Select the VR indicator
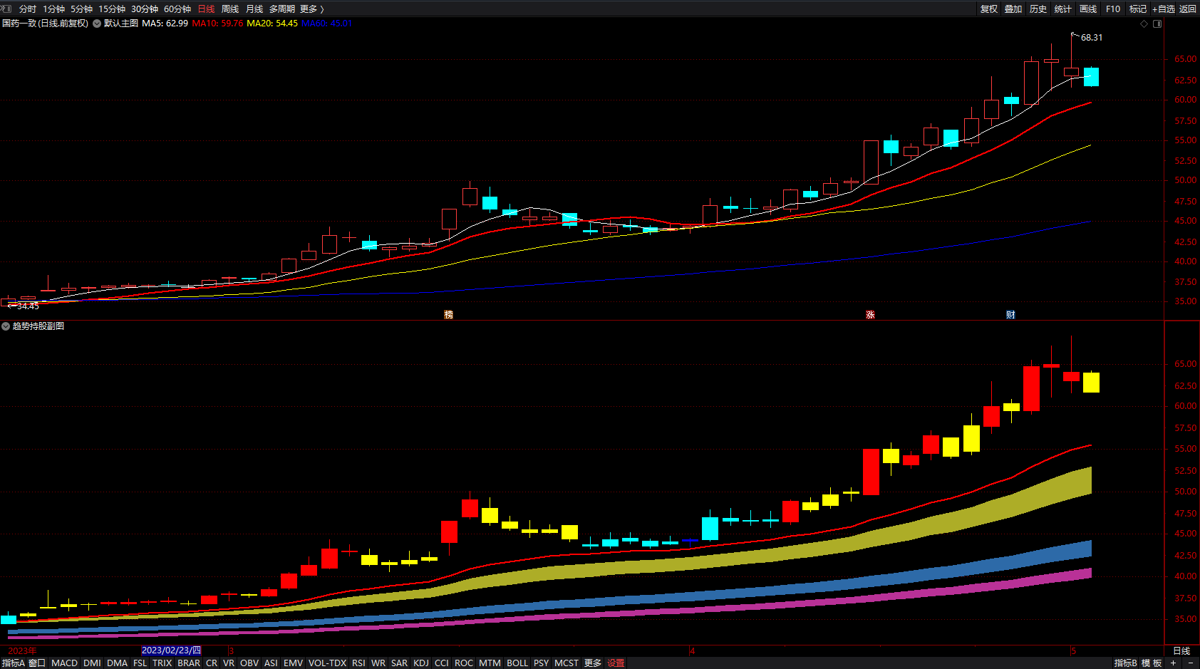This screenshot has width=1200, height=669. (x=228, y=663)
